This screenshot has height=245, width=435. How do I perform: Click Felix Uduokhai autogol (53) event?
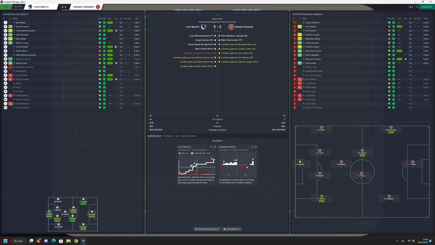pos(234,35)
